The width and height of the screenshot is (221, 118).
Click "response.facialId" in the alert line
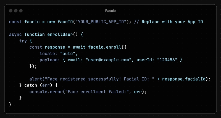point(184,79)
